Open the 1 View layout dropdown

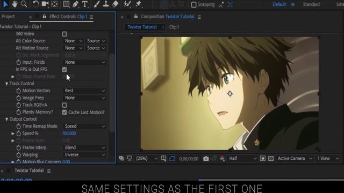pyautogui.click(x=328, y=159)
